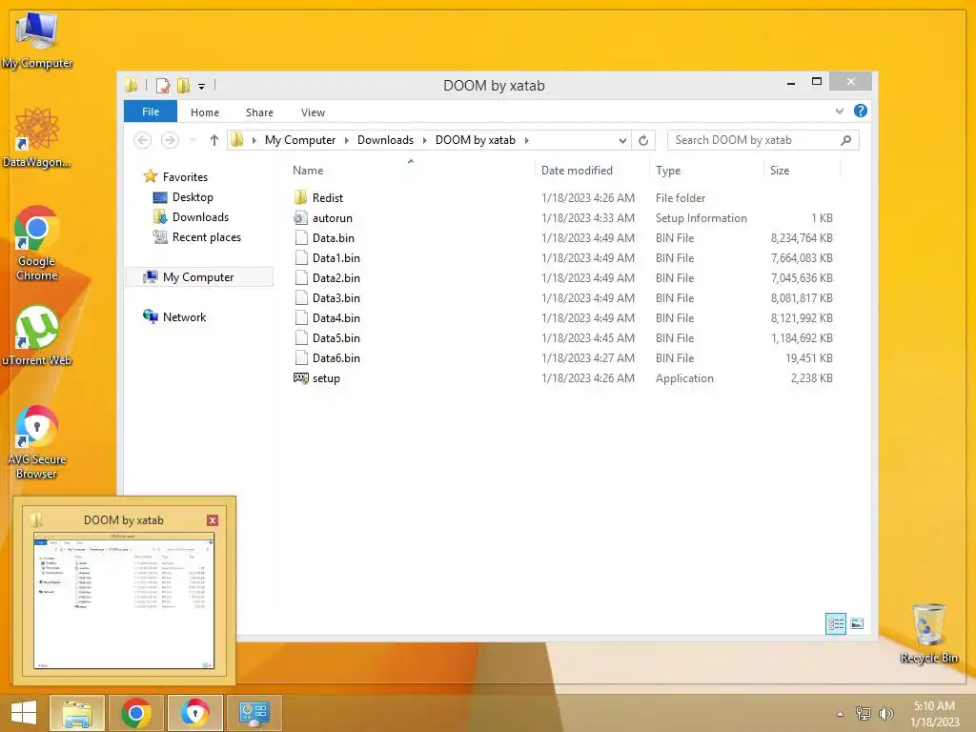This screenshot has width=976, height=732.
Task: Select the Data2.bin file
Action: [336, 277]
